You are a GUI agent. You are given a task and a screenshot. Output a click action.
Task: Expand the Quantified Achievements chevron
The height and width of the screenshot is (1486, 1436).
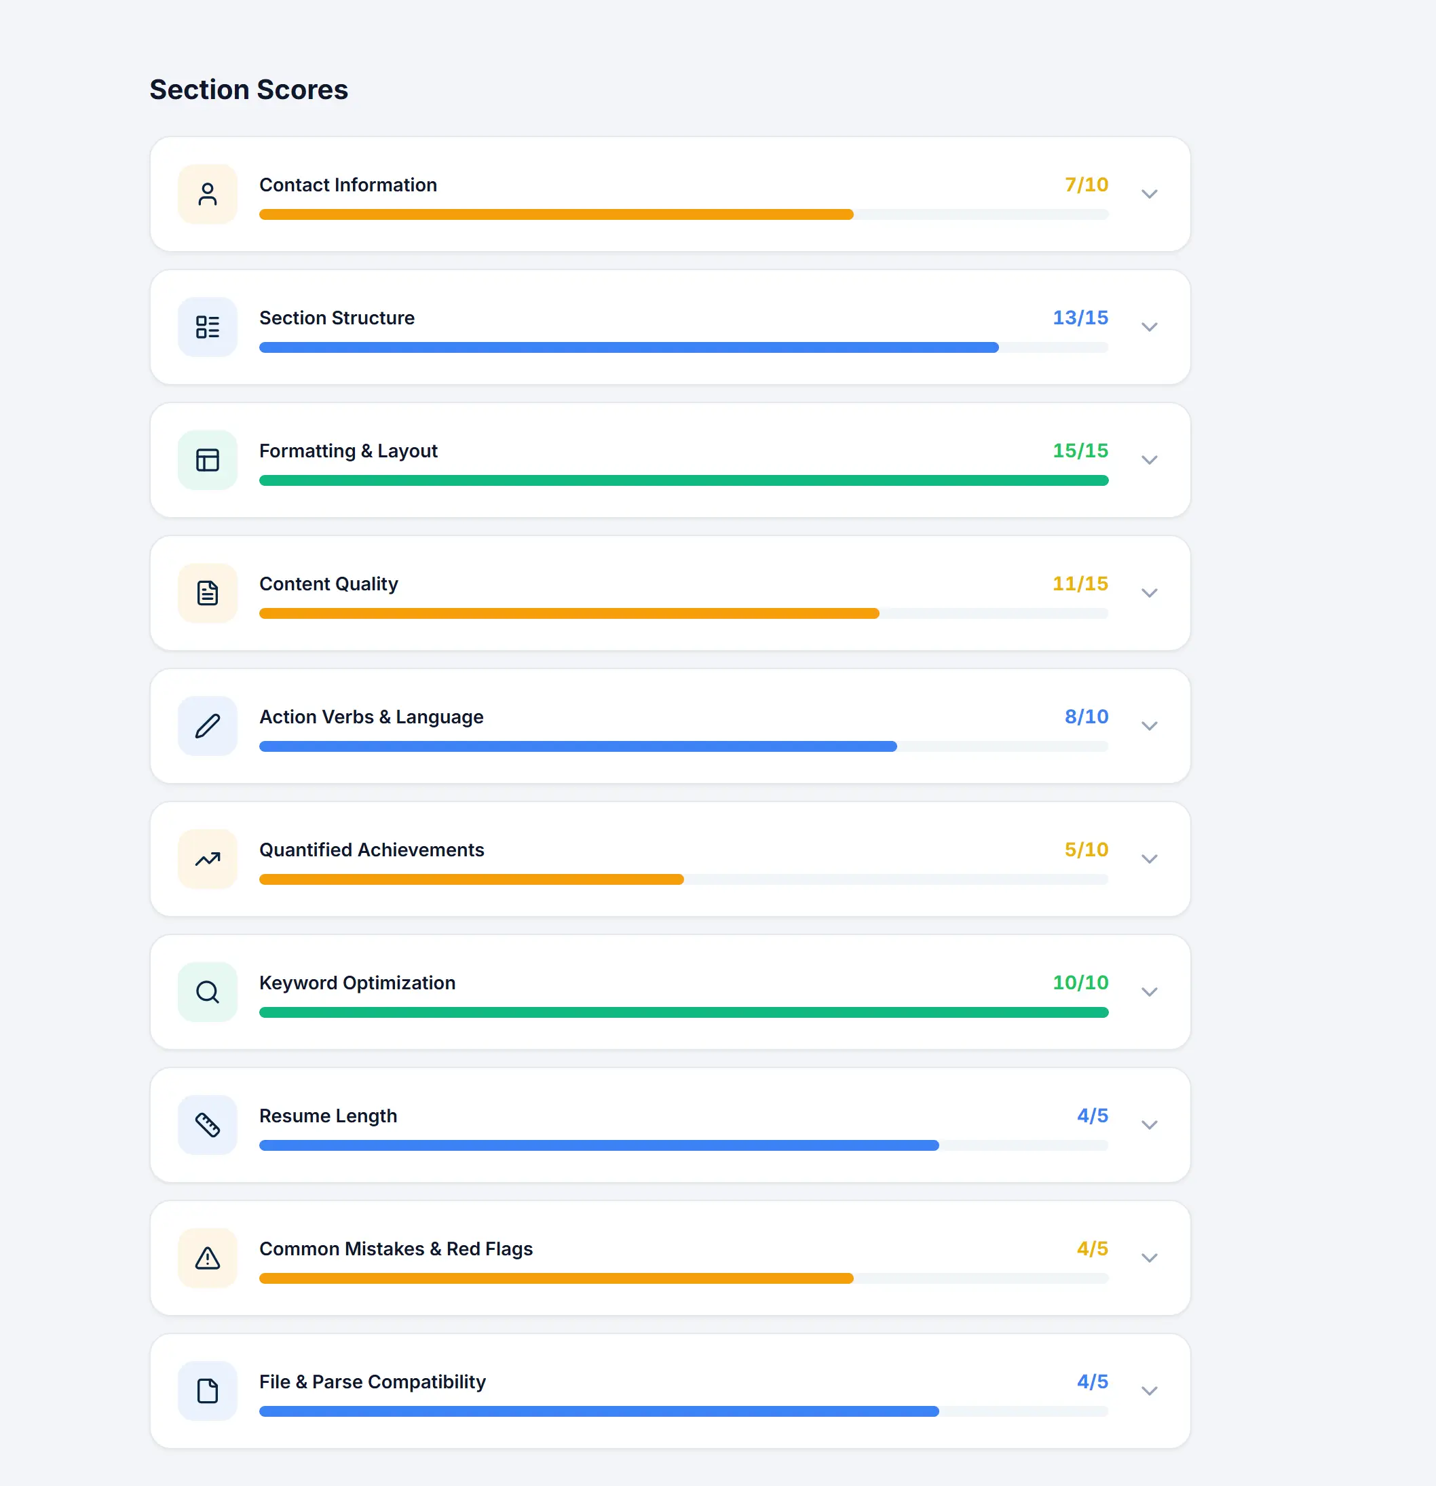(1150, 859)
